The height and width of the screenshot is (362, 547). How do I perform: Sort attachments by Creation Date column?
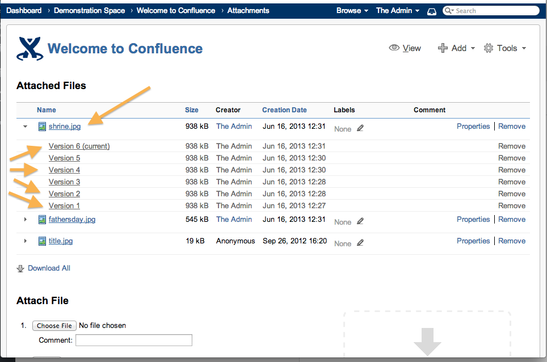(x=284, y=110)
